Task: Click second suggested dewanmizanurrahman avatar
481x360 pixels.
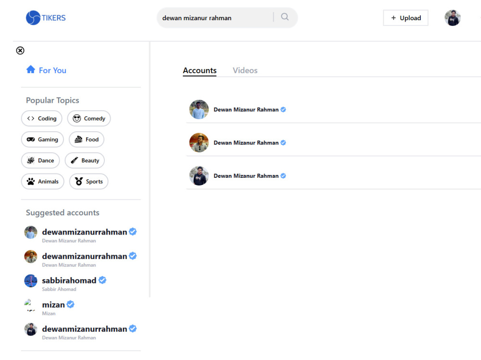Action: (31, 257)
